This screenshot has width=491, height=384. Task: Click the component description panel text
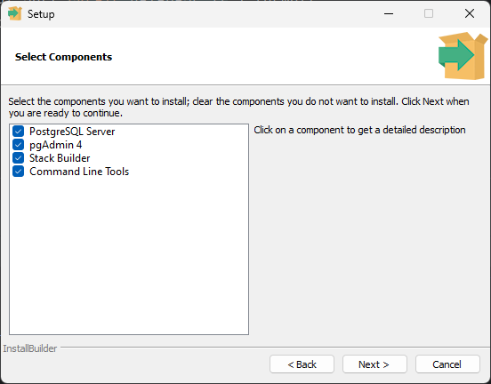[x=359, y=130]
